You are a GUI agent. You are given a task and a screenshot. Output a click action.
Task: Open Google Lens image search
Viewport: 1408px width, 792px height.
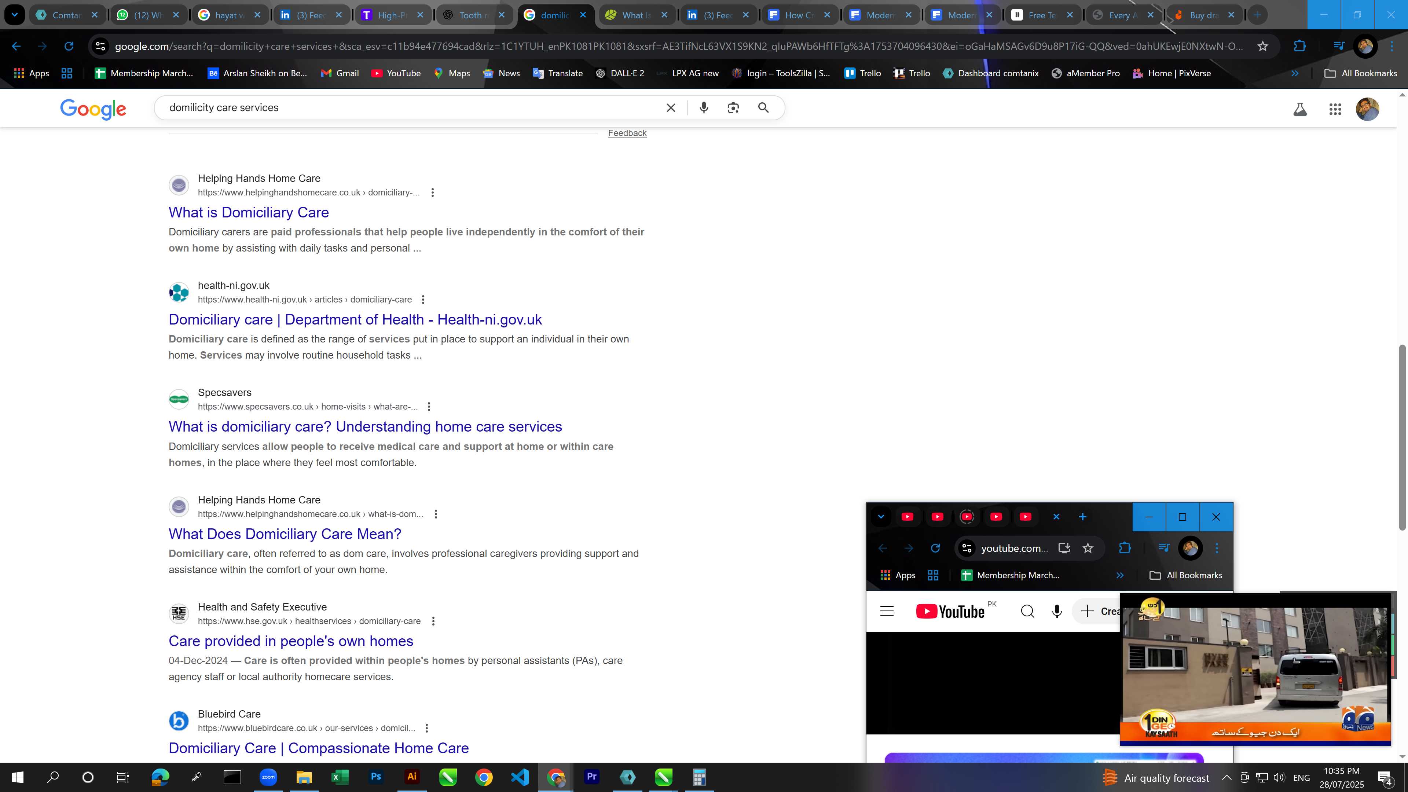coord(733,108)
